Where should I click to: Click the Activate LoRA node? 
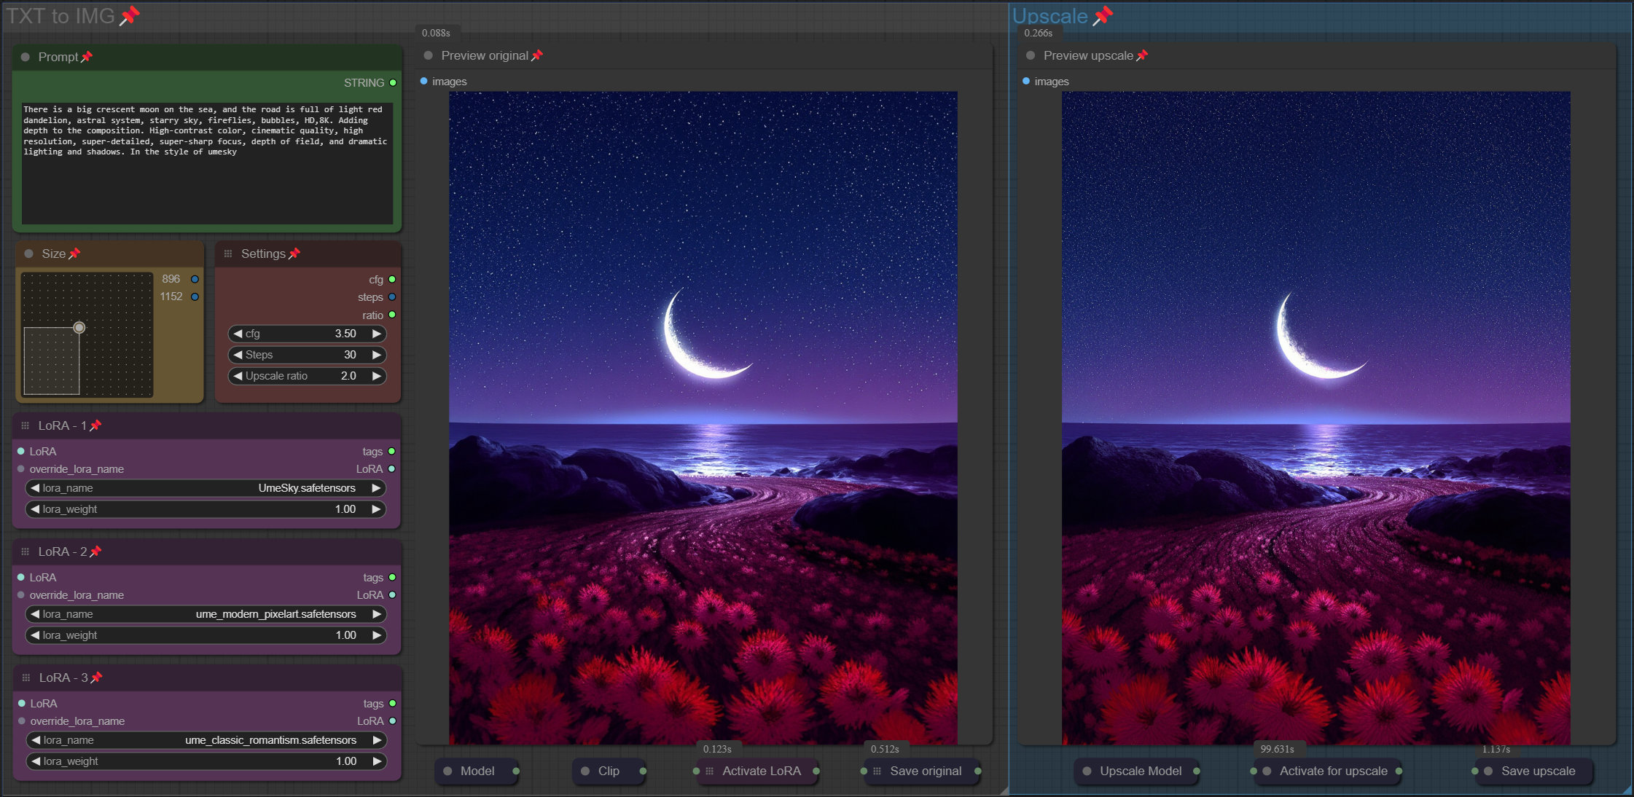pos(761,771)
